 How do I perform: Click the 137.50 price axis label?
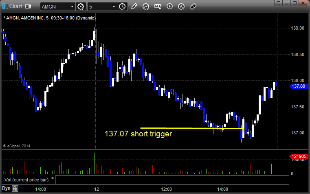[x=297, y=107]
